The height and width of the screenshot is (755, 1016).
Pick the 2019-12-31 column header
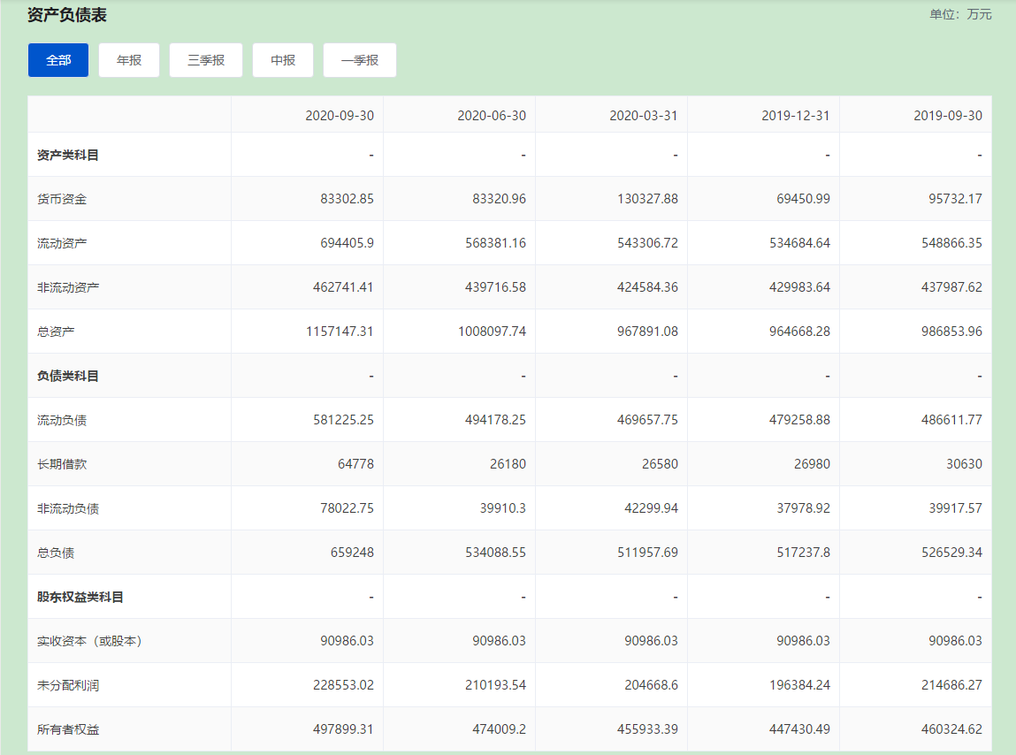(x=796, y=116)
